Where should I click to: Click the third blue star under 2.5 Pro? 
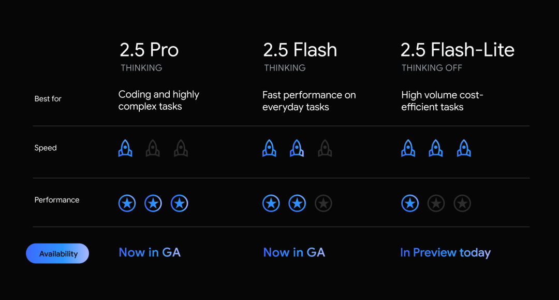[x=180, y=203]
